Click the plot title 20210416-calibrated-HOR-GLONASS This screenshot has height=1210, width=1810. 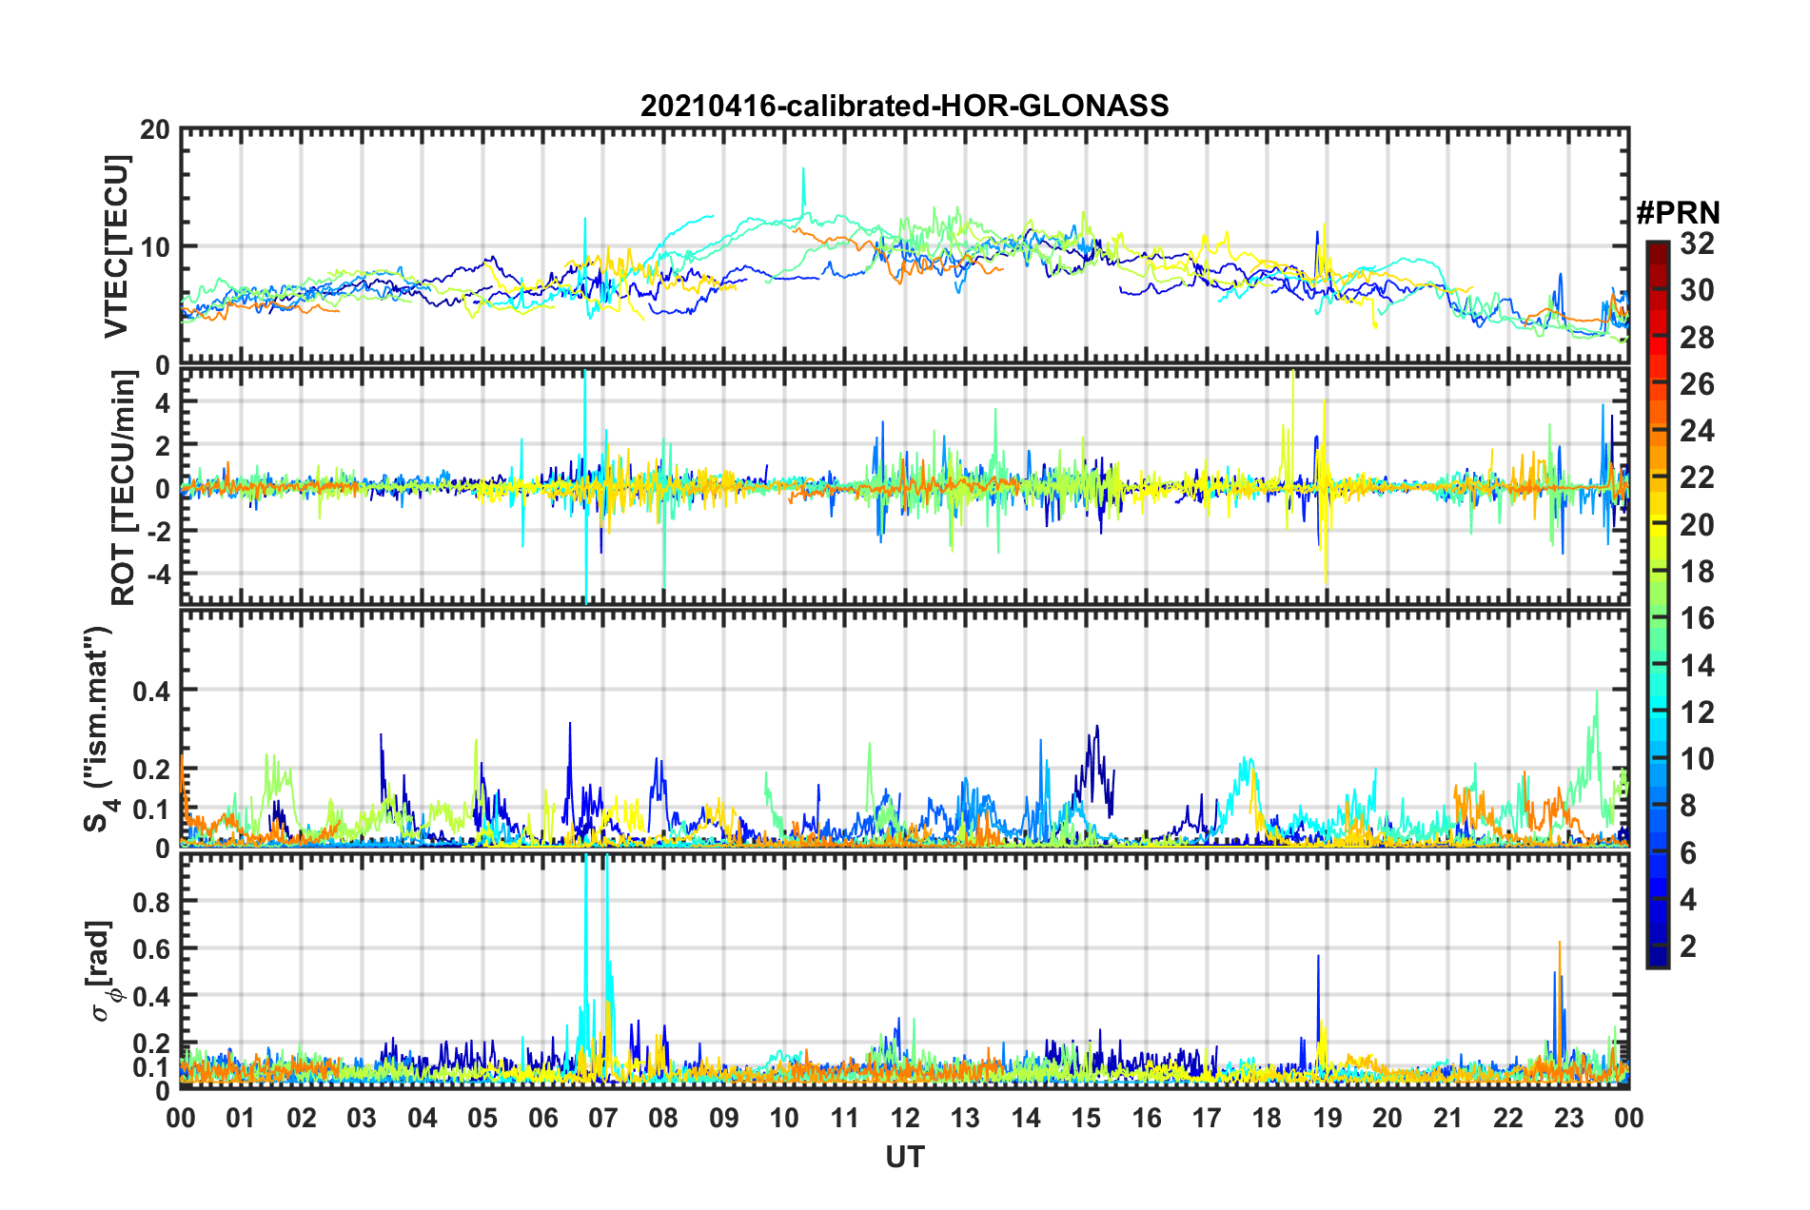click(x=904, y=105)
